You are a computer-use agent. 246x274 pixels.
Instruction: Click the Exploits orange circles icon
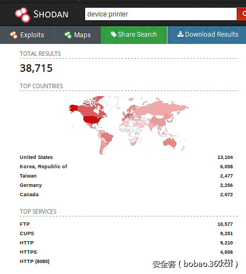pos(14,35)
